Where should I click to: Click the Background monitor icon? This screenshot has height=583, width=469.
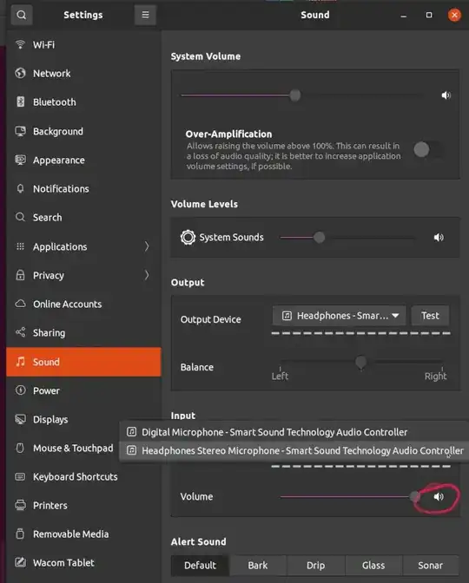point(20,131)
